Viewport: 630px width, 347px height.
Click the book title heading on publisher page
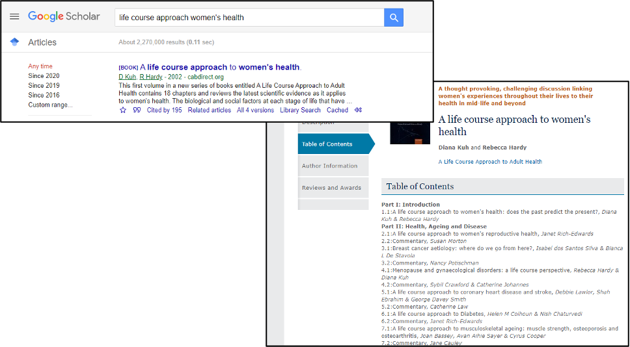coord(514,125)
